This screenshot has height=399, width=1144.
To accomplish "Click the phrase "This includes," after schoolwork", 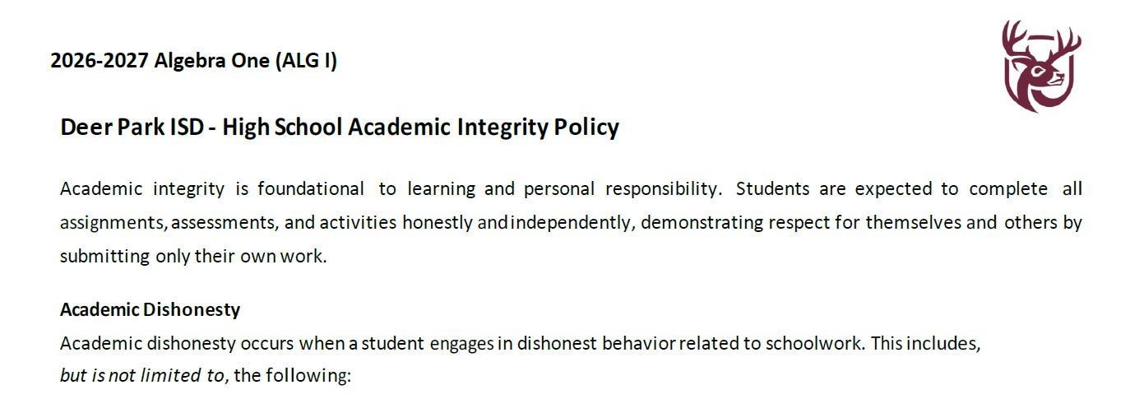I will (926, 343).
